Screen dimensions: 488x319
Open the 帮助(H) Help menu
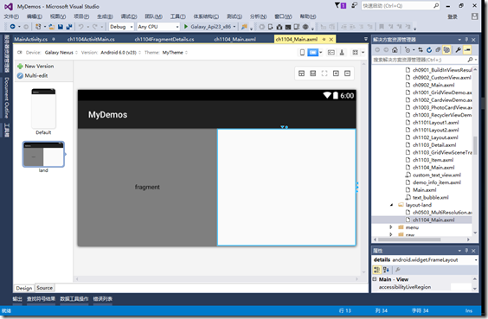[308, 16]
